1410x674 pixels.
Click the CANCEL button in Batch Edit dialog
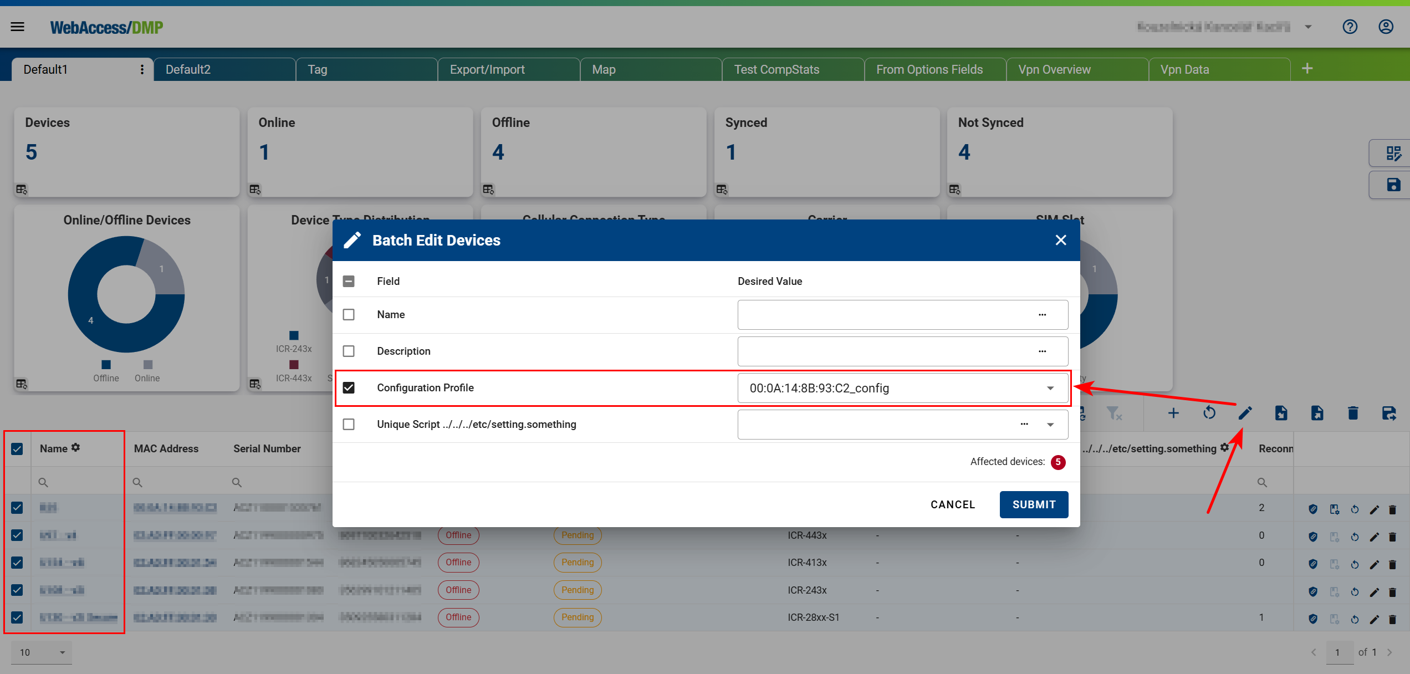coord(952,504)
